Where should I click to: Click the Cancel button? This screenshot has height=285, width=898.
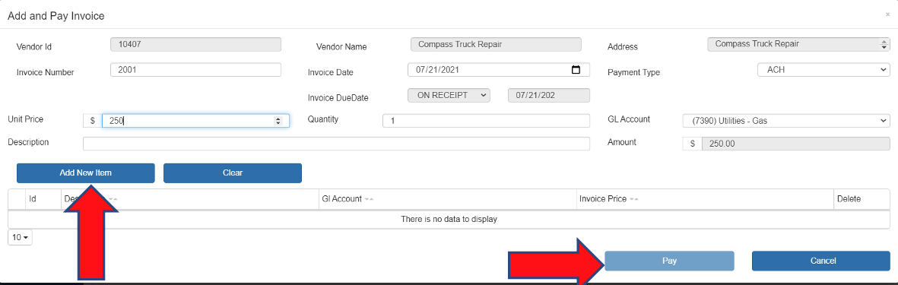pyautogui.click(x=820, y=261)
